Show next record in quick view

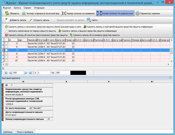(109, 82)
